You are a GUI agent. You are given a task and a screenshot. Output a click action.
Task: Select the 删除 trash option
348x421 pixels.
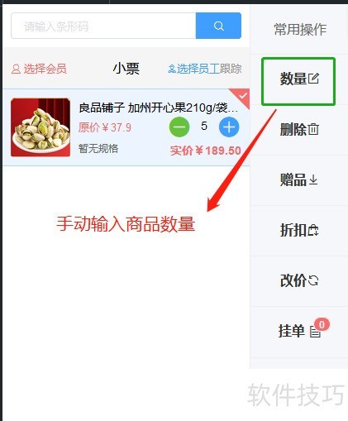pos(299,130)
